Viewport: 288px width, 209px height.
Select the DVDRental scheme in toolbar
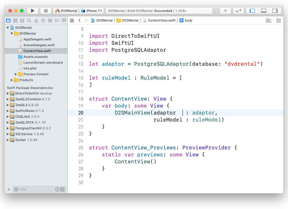(x=66, y=11)
